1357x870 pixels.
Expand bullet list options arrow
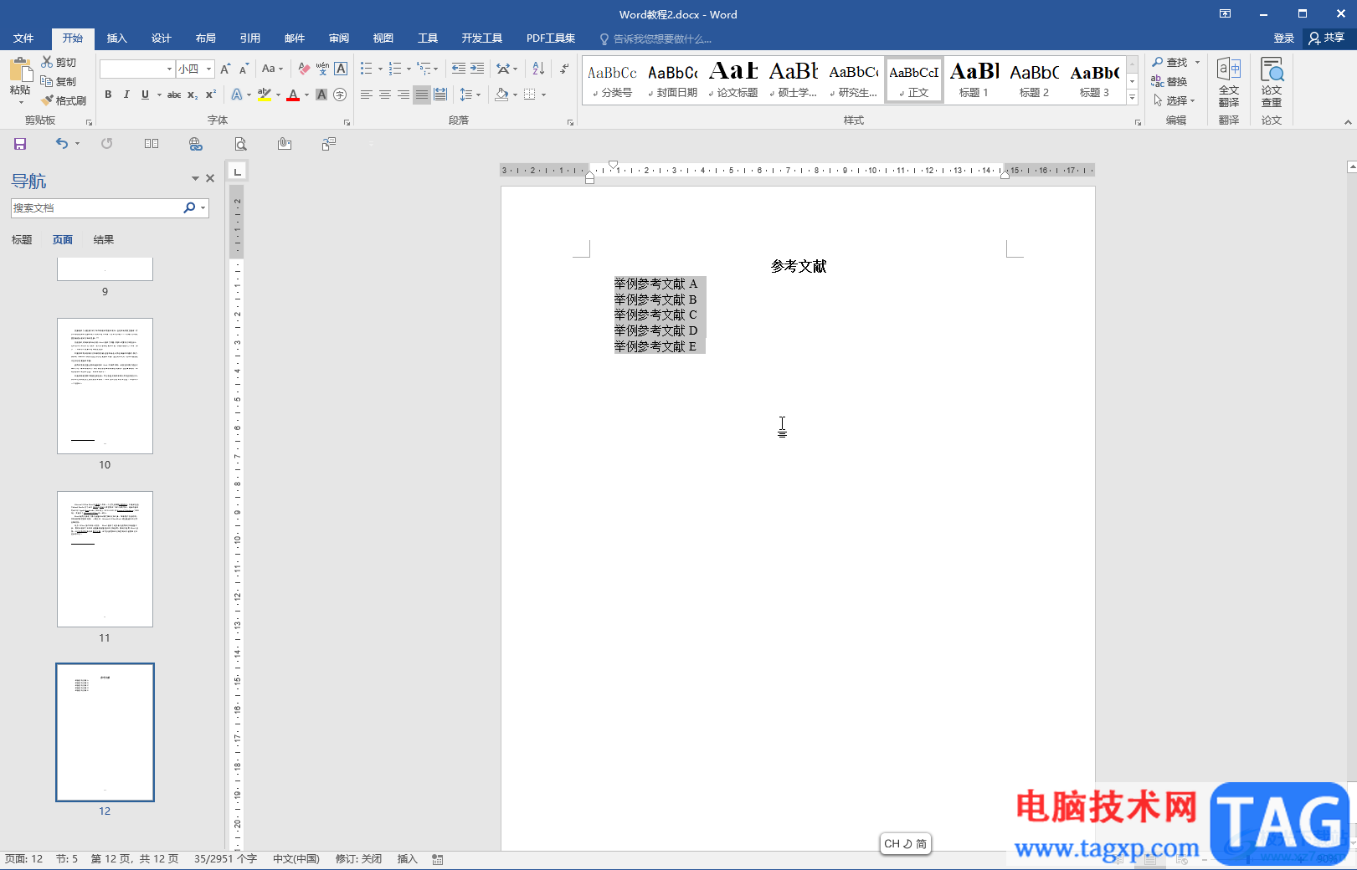(x=380, y=69)
